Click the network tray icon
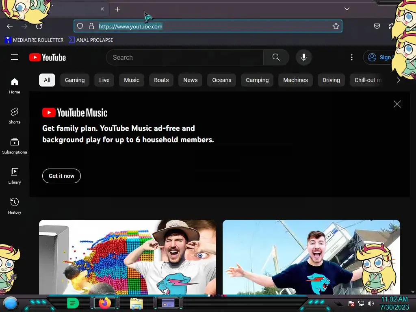This screenshot has width=416, height=312. [361, 303]
